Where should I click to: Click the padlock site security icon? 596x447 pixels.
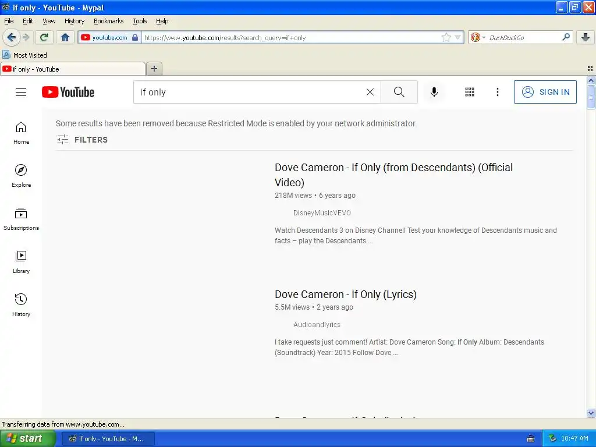click(135, 37)
